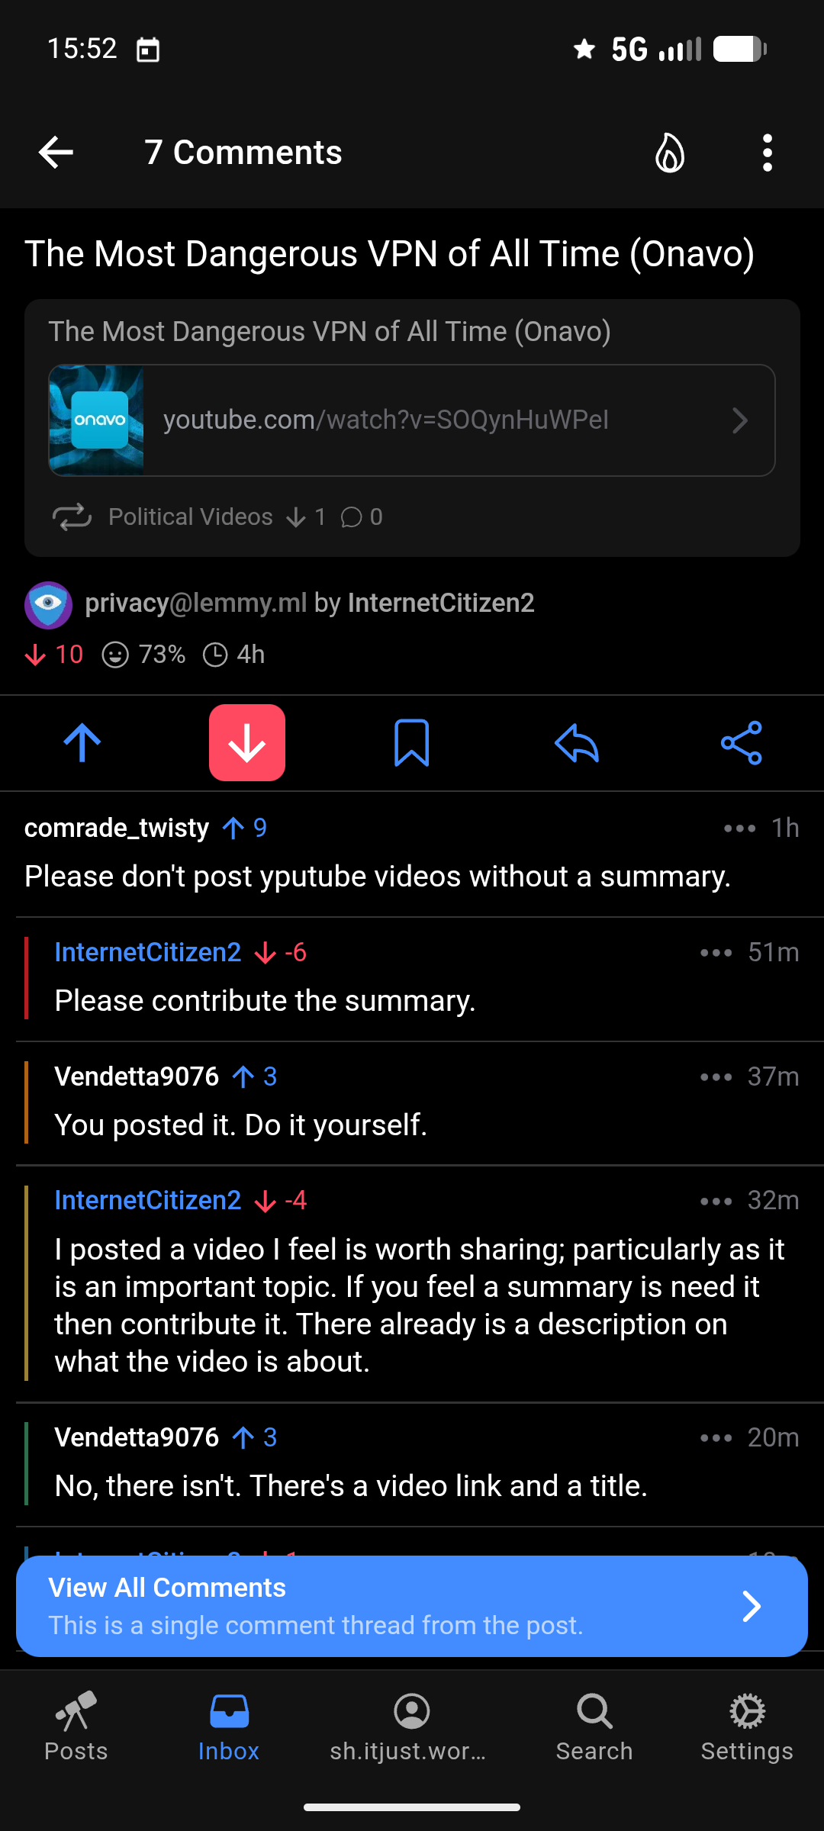This screenshot has height=1831, width=824.
Task: Open options dots on Vendetta9076's 37m comment
Action: (716, 1076)
